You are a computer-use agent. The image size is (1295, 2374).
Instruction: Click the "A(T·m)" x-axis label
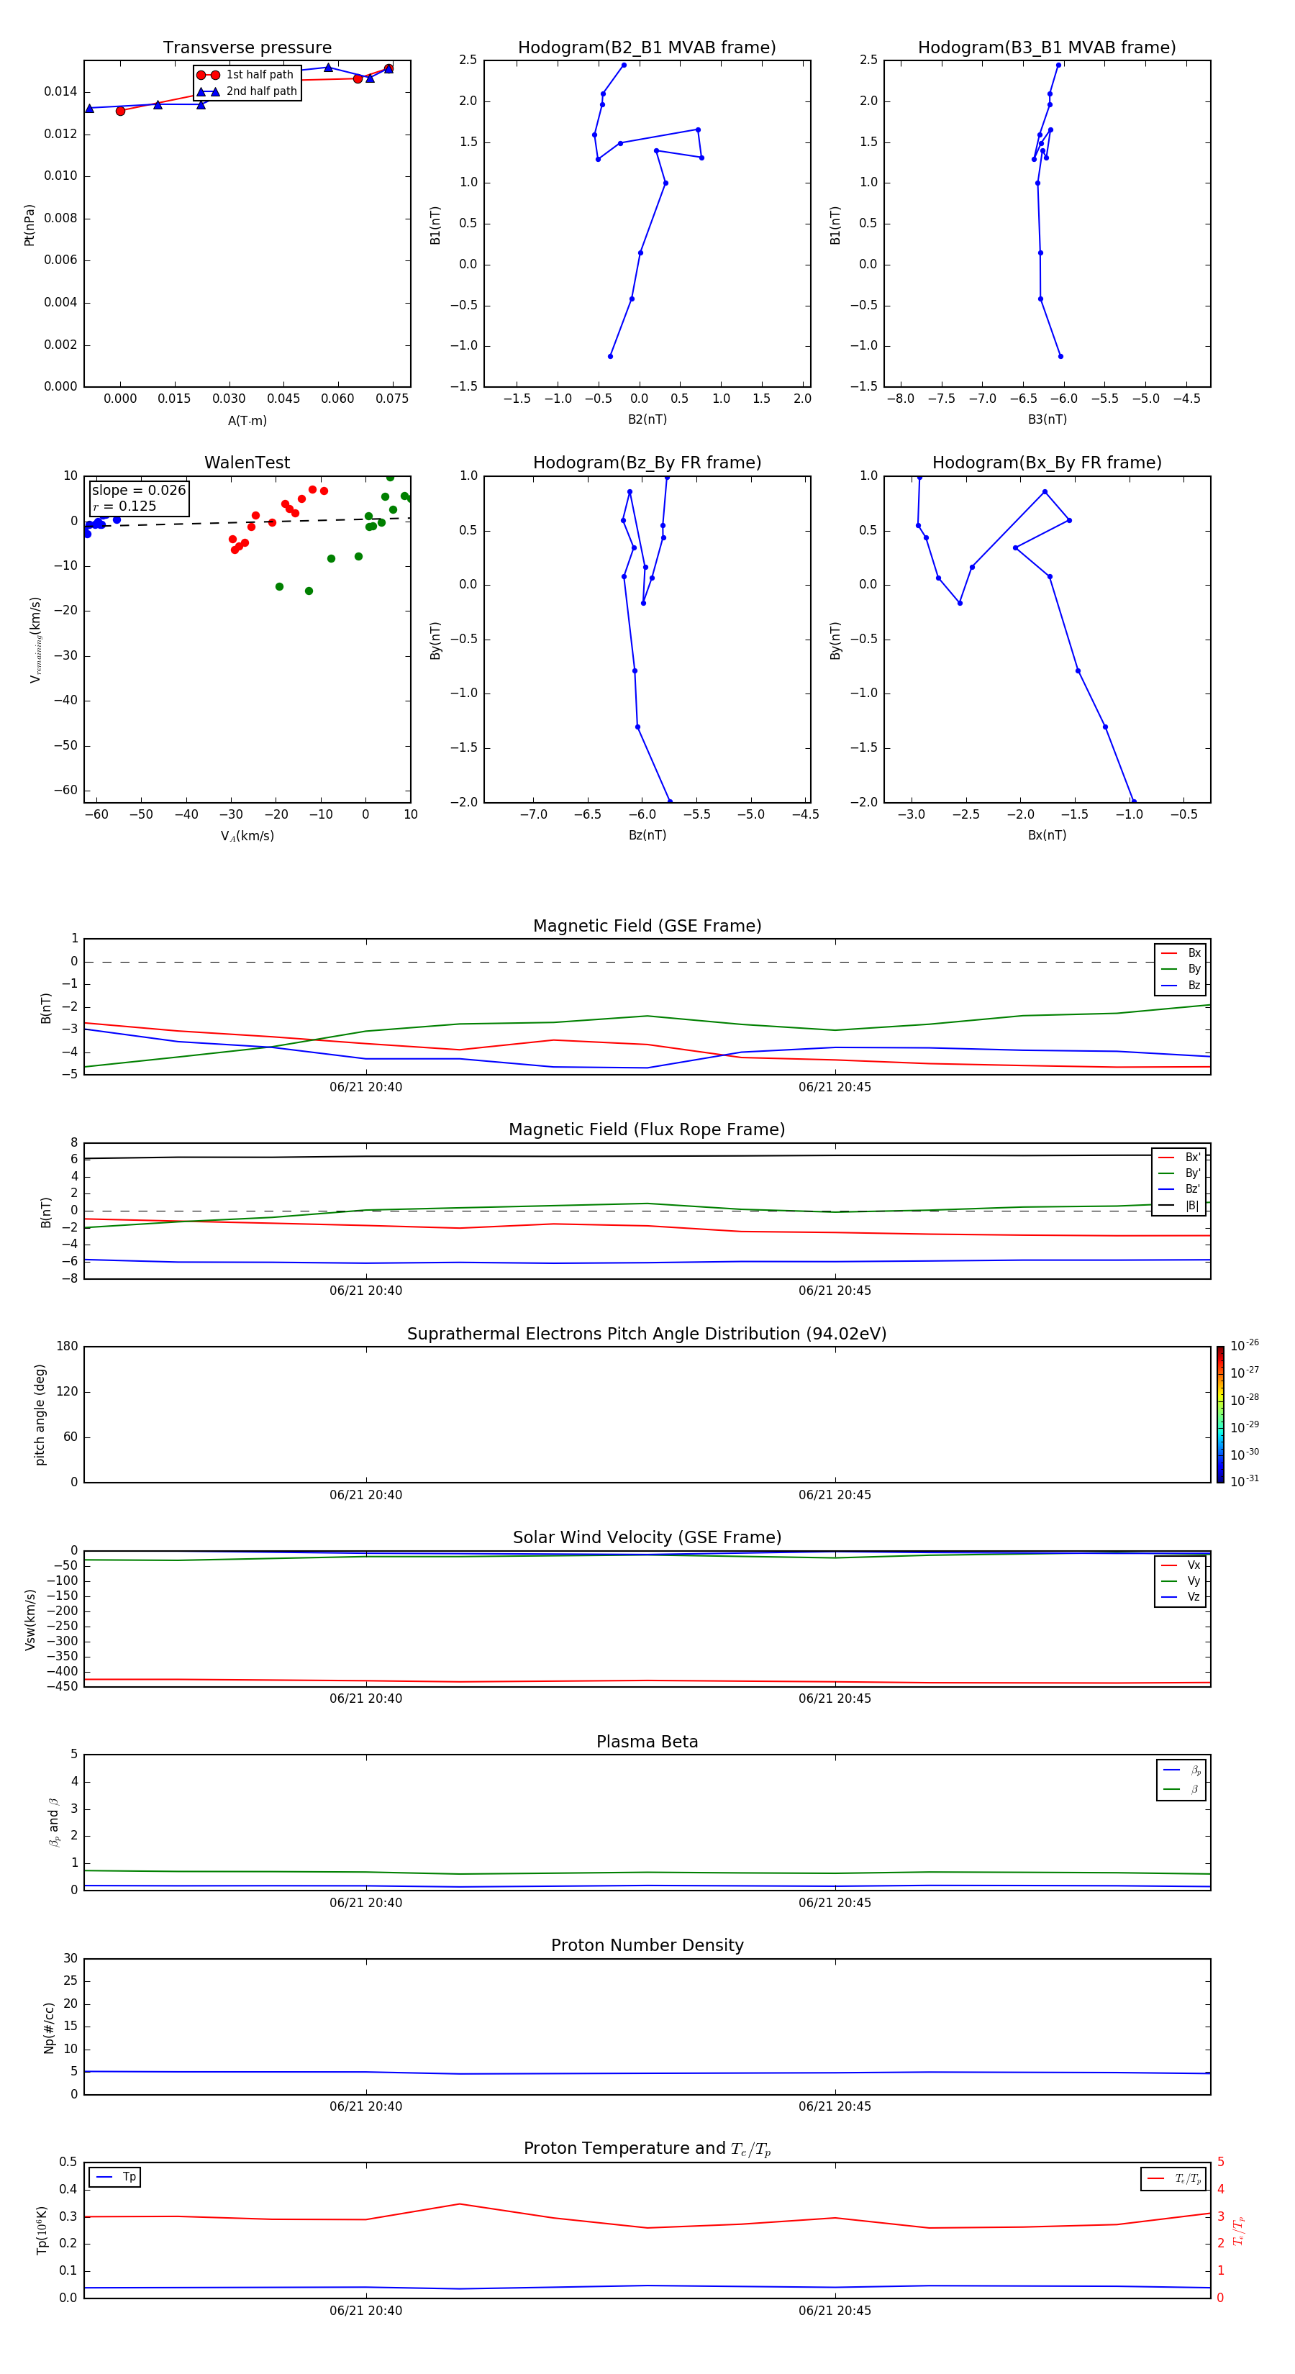tap(247, 420)
